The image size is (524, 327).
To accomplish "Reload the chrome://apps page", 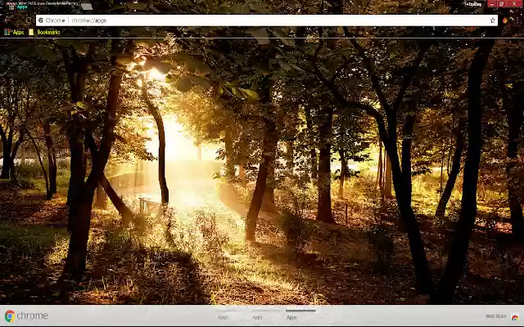I will (x=29, y=20).
